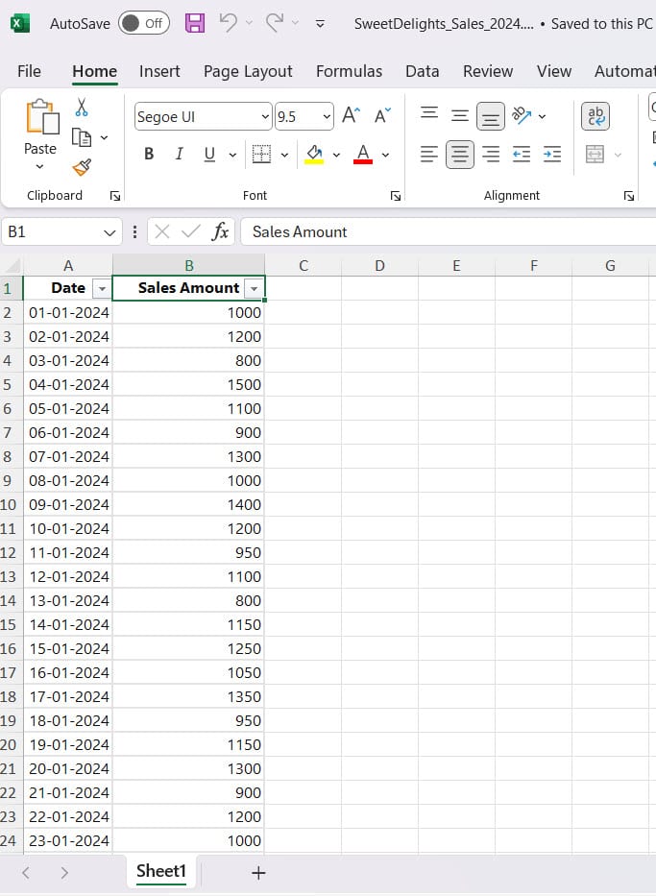Open the Alignment settings dialog launcher
Screen dimensions: 656x896
pyautogui.click(x=629, y=196)
